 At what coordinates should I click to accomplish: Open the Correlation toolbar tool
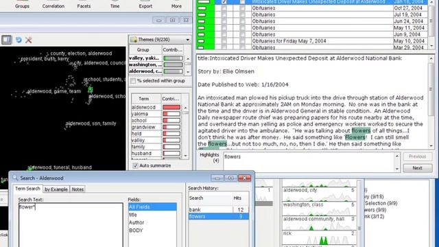click(x=54, y=5)
